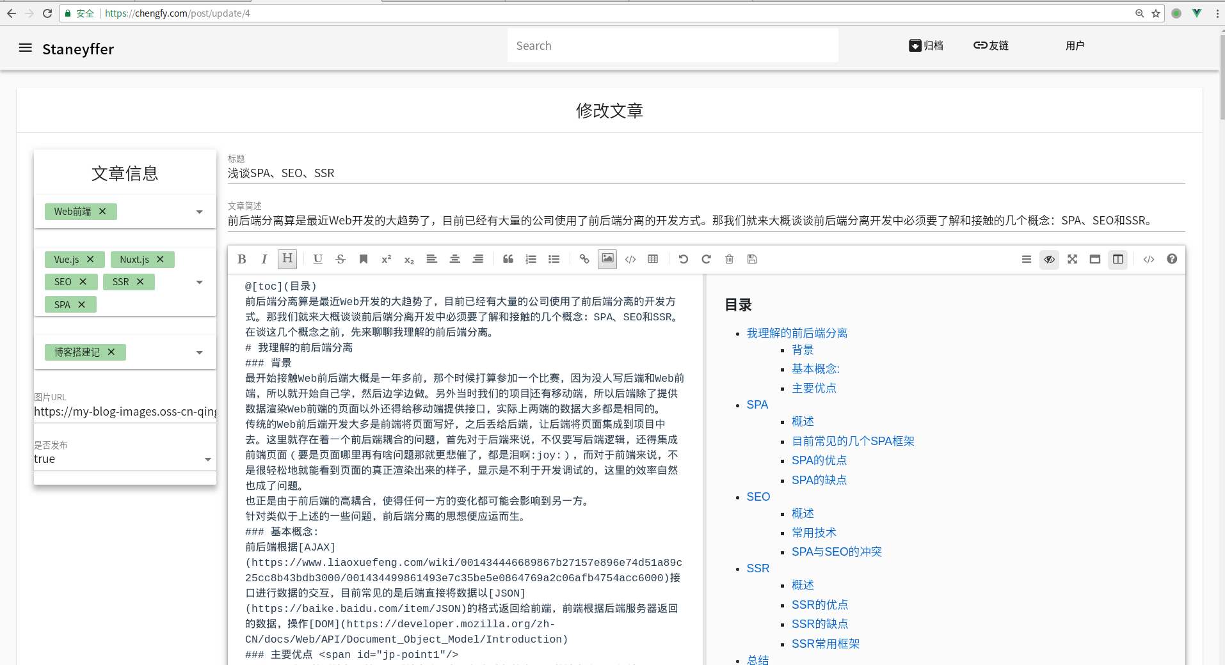Insert a block quote
Image resolution: width=1225 pixels, height=665 pixels.
pos(508,259)
